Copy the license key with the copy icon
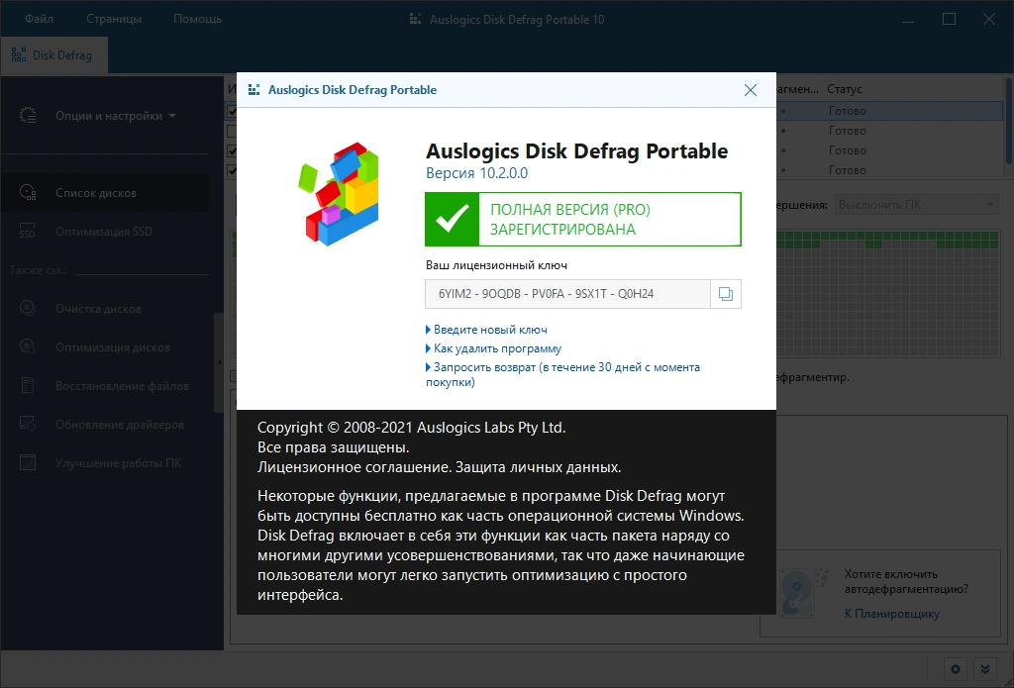This screenshot has width=1014, height=688. [x=726, y=294]
